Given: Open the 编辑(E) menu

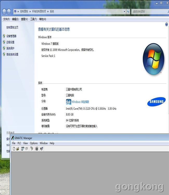Looking at the screenshot, I should coord(15,19).
